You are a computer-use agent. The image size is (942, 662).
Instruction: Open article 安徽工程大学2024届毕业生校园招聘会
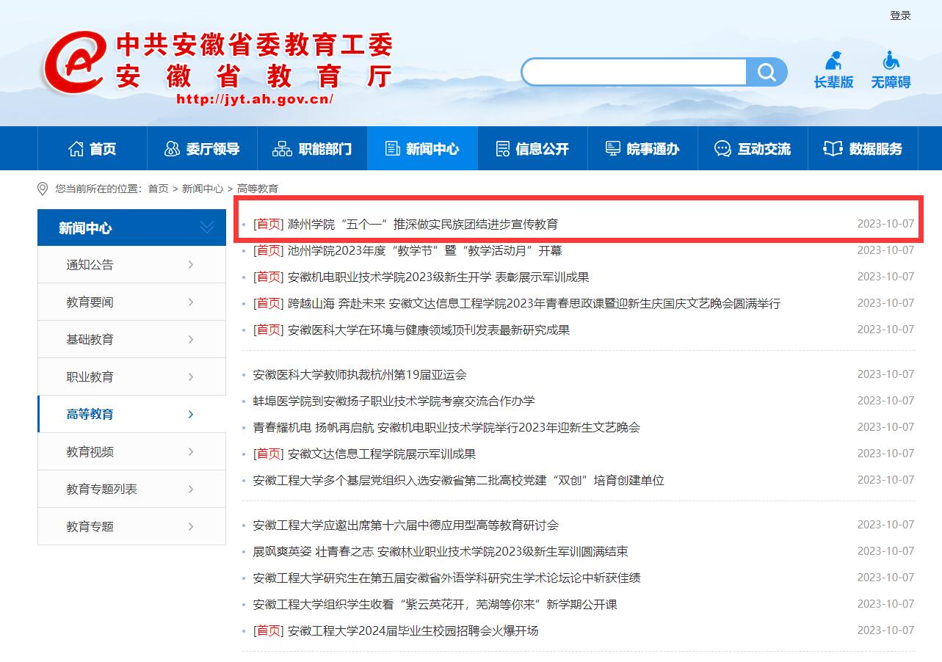coord(413,630)
